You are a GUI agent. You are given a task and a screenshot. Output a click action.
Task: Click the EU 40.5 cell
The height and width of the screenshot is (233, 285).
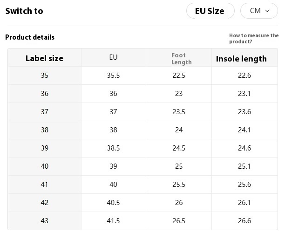(x=114, y=203)
